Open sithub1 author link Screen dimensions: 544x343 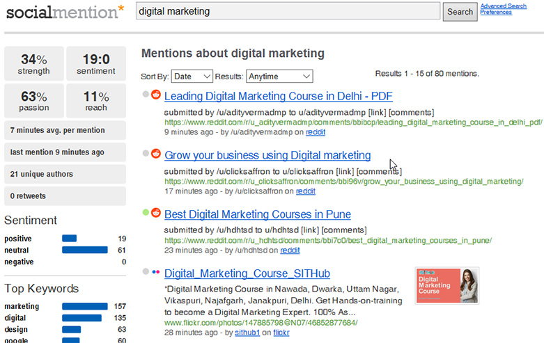247,333
